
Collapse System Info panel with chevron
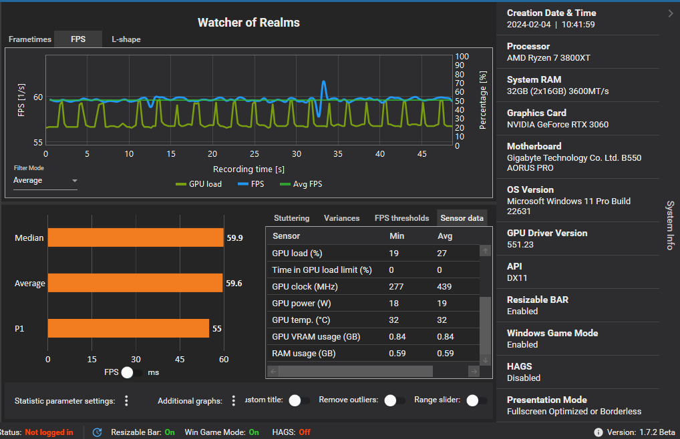[670, 13]
